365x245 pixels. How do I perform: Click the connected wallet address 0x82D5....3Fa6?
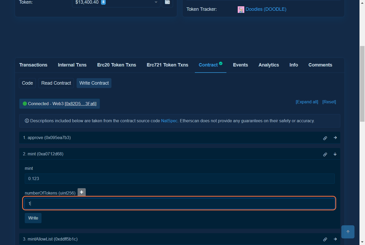point(80,104)
